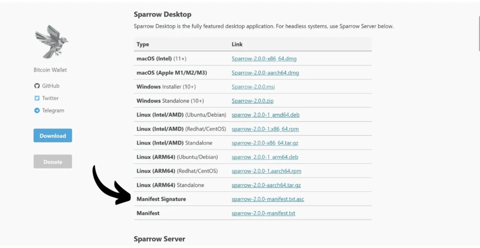Click the GitHub octocat icon
480x248 pixels.
(37, 86)
